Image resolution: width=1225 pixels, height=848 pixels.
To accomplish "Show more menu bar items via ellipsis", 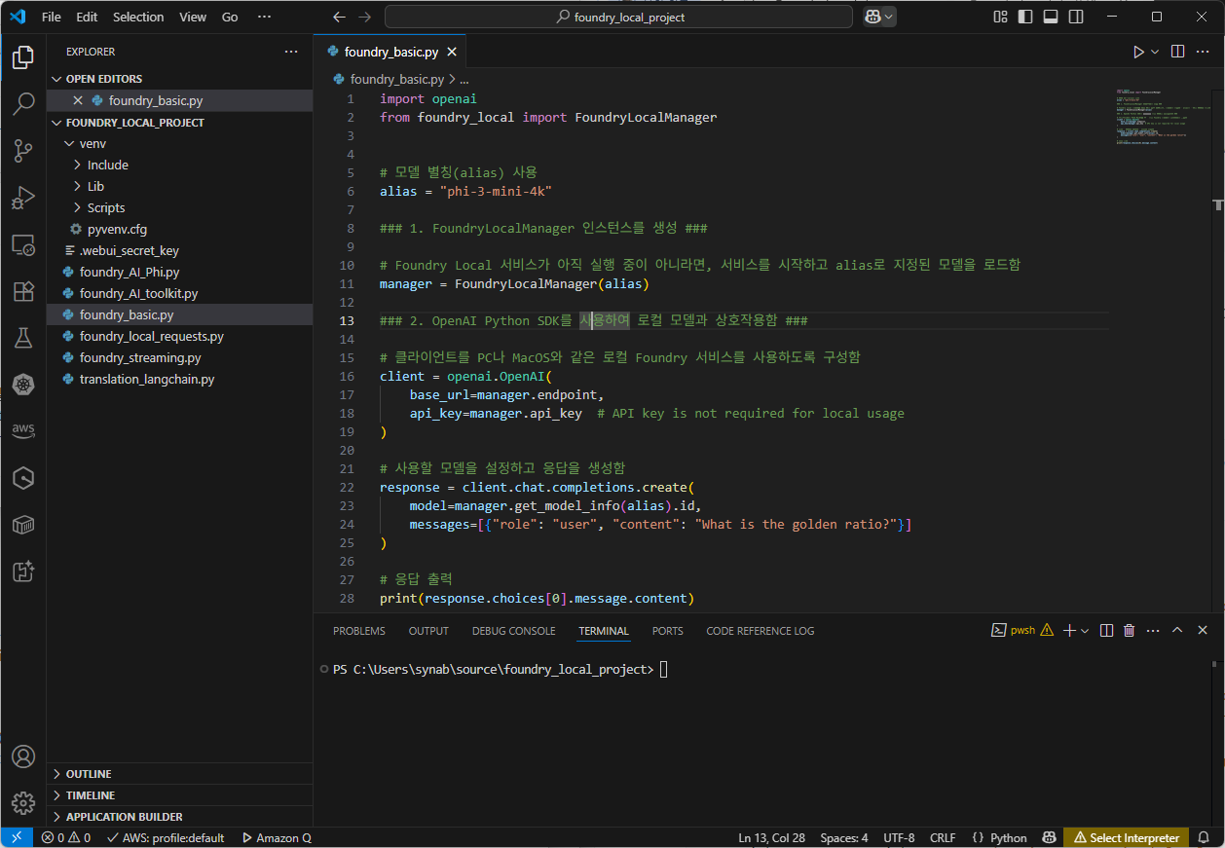I will [265, 17].
